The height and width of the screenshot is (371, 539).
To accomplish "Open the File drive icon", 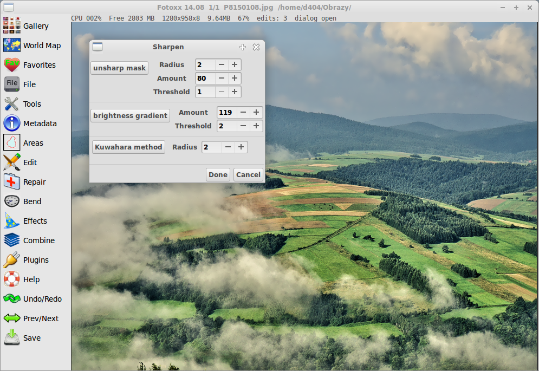I will click(x=12, y=84).
